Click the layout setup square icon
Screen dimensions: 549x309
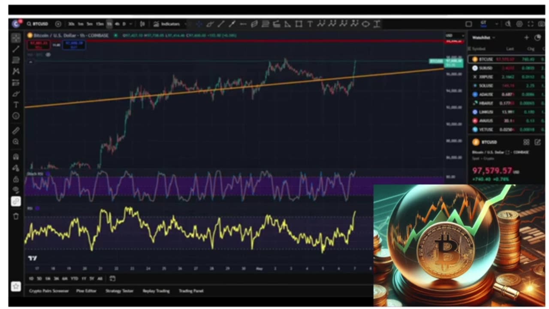coord(469,24)
